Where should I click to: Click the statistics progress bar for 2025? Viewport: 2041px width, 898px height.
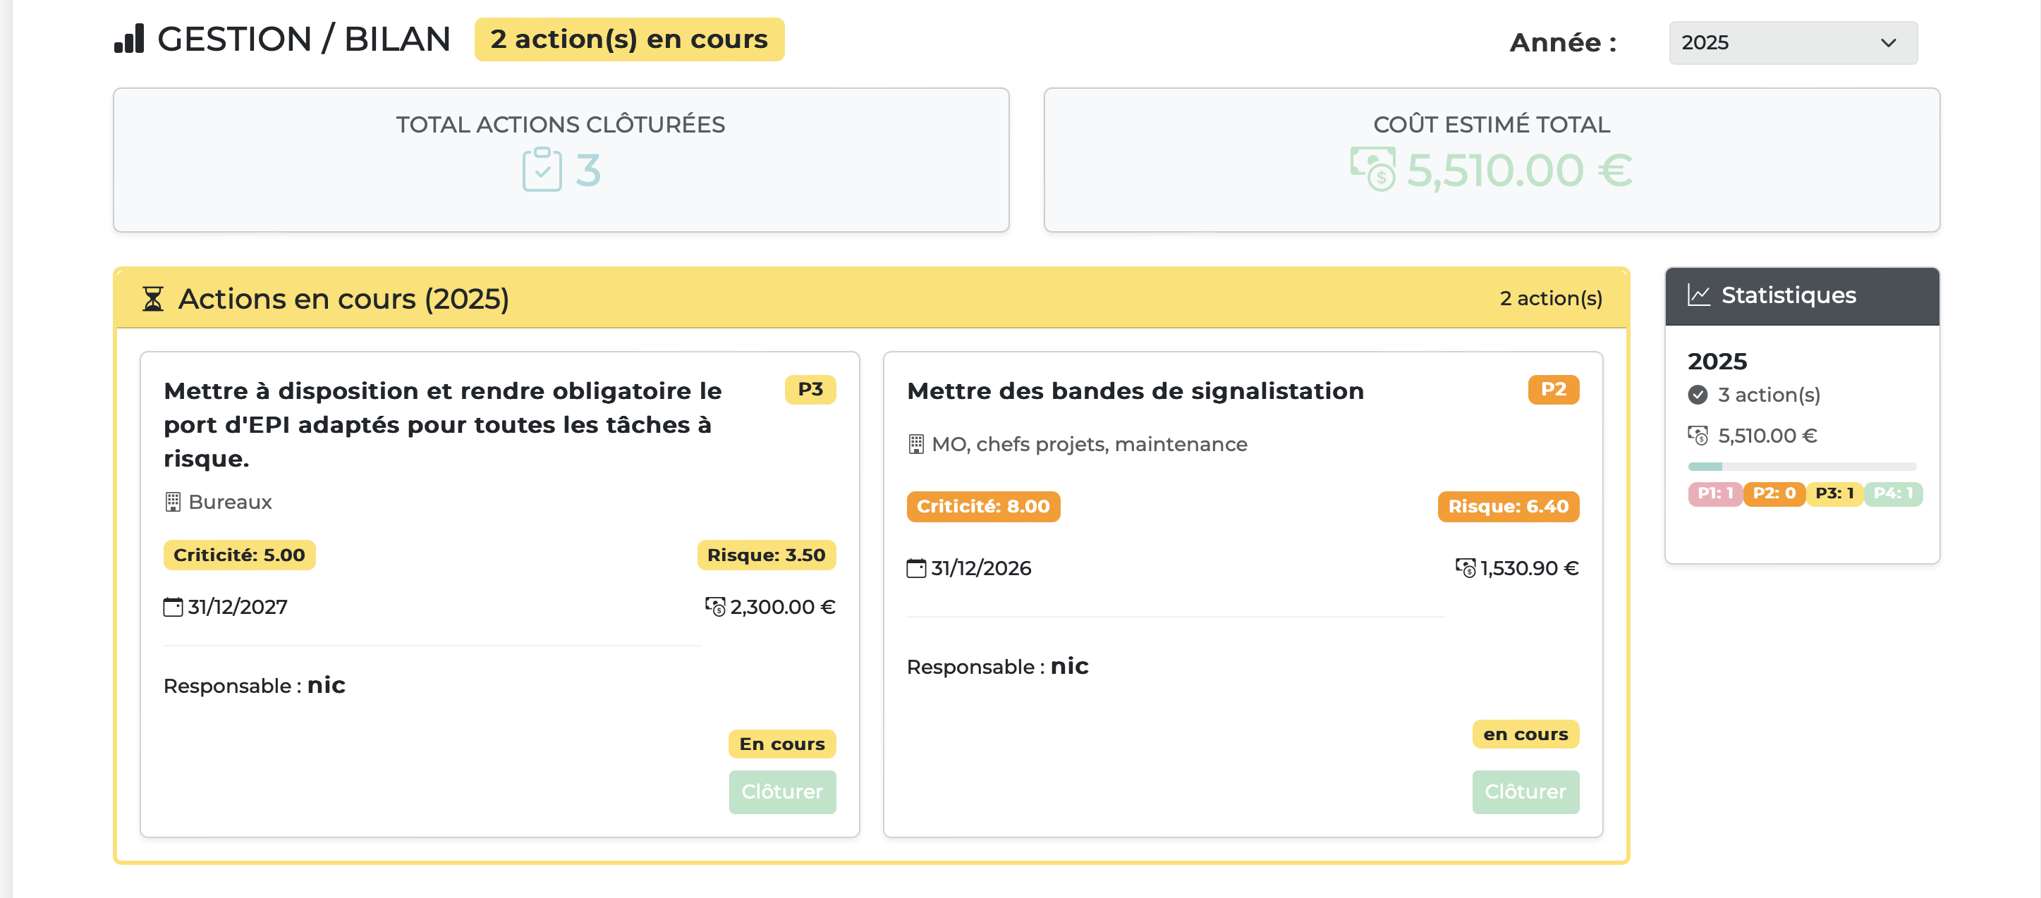tap(1802, 467)
